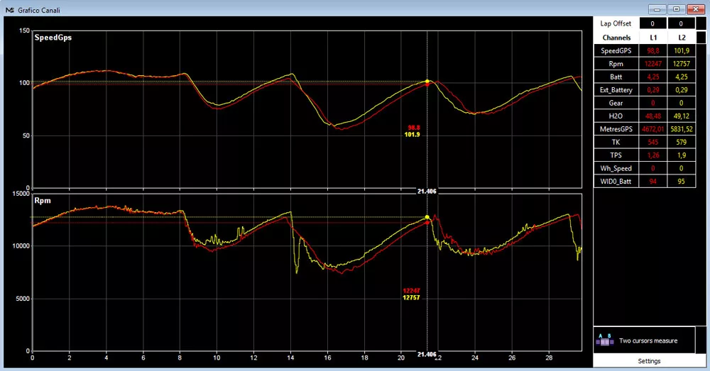
Task: Click the Two cursors measure label
Action: [648, 340]
